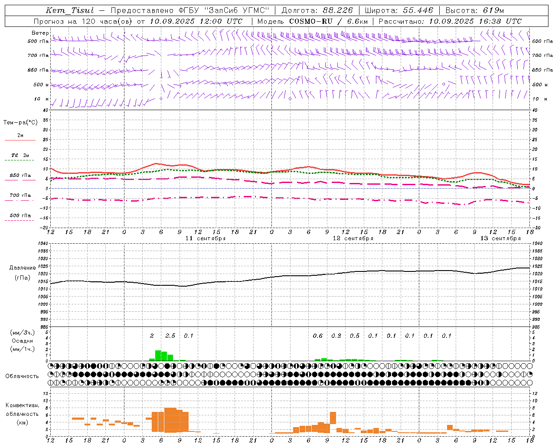
Task: Select the model name COSMO-RU / 6.6км
Action: [328, 21]
